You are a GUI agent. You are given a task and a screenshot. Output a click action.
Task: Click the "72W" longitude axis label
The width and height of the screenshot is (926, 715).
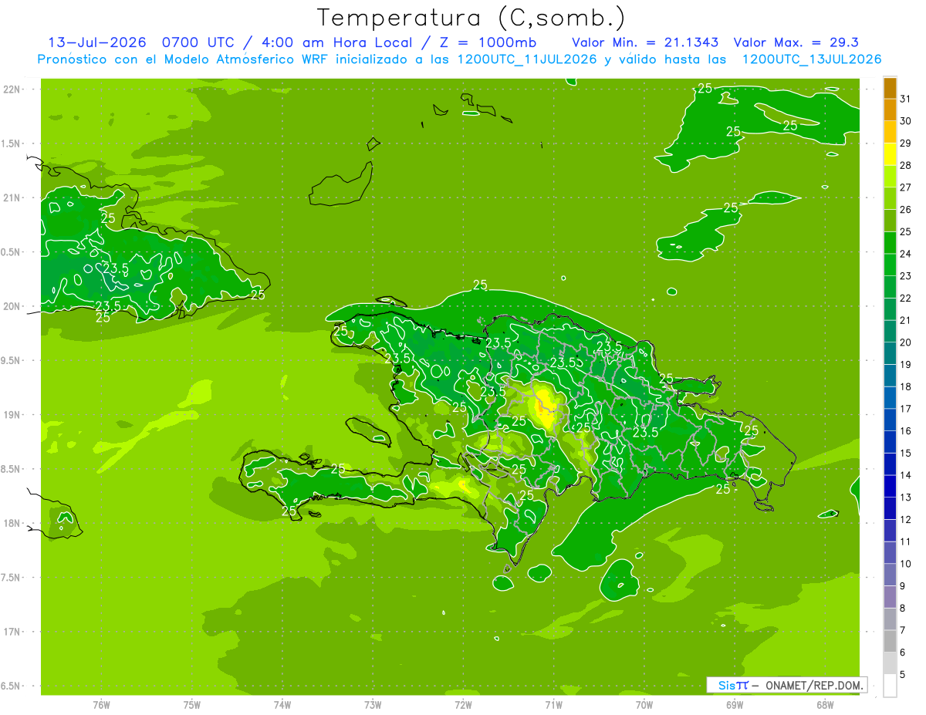click(x=463, y=705)
